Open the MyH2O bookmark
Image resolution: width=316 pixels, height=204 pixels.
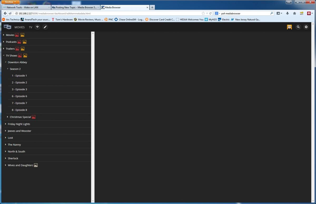(211, 19)
